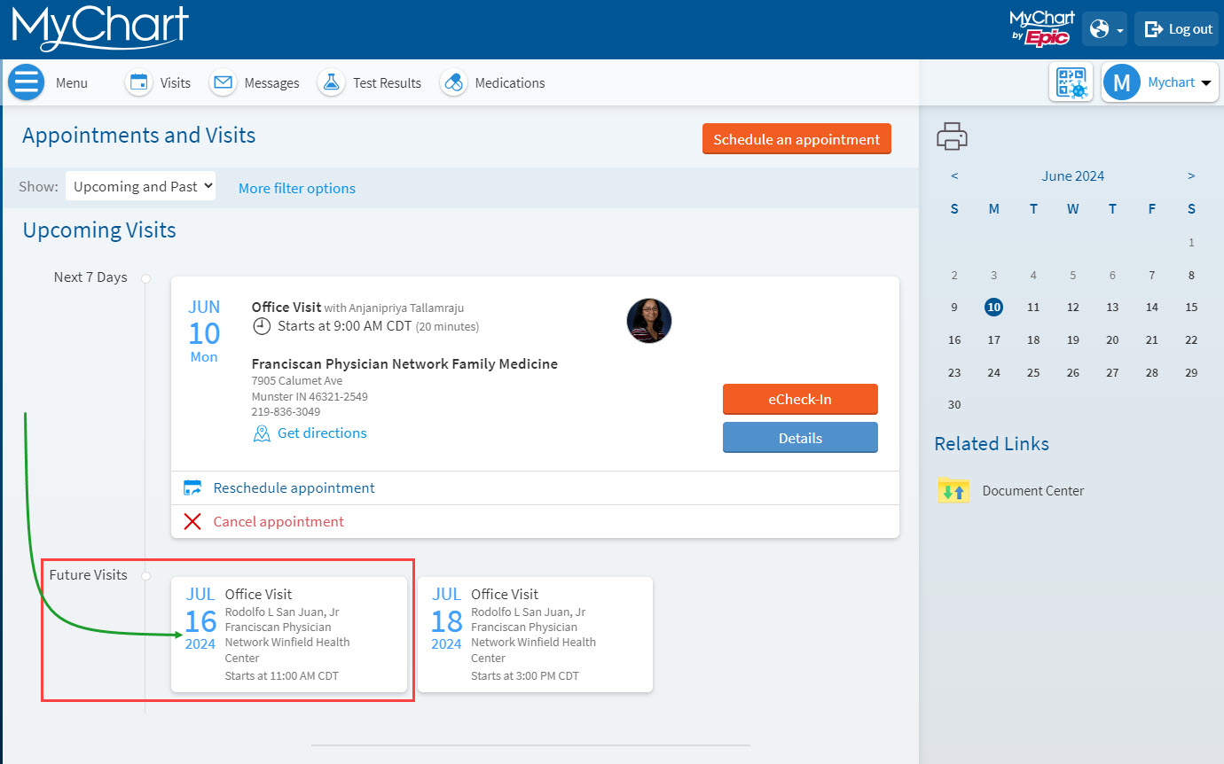This screenshot has width=1224, height=764.
Task: Click the Visits menu label
Action: click(176, 82)
